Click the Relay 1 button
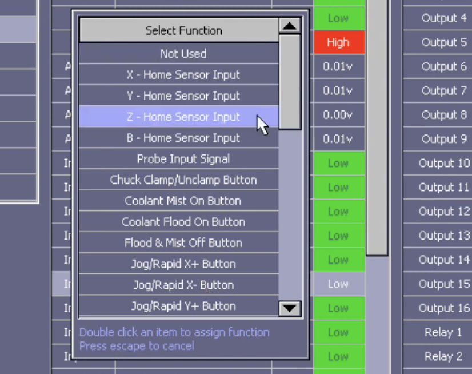 click(x=443, y=332)
